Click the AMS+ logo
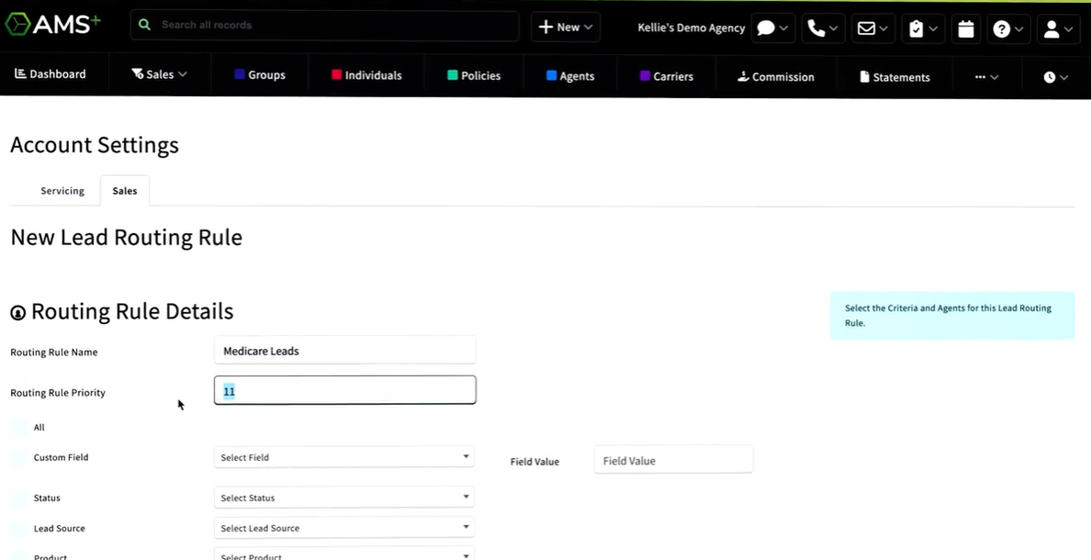1091x560 pixels. 53,25
